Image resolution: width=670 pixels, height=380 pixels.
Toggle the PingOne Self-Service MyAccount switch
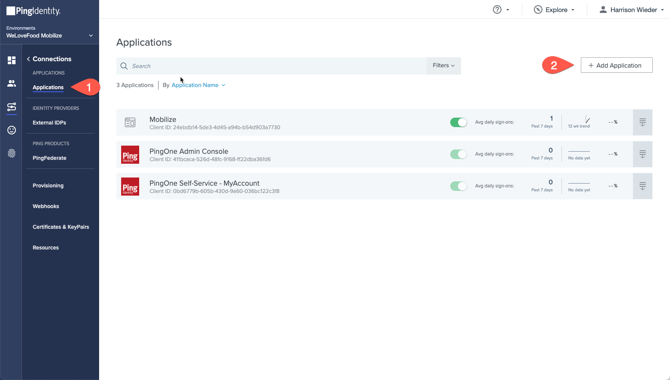click(458, 186)
